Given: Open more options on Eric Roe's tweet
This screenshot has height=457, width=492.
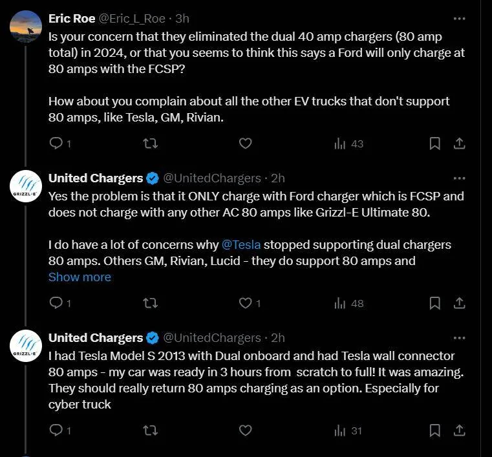Looking at the screenshot, I should coord(459,19).
